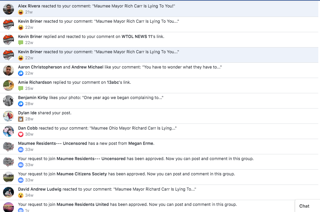Viewport: 320px width, 212px height.
Task: Click the share post icon under Dylan Ide
Action: (x=21, y=119)
